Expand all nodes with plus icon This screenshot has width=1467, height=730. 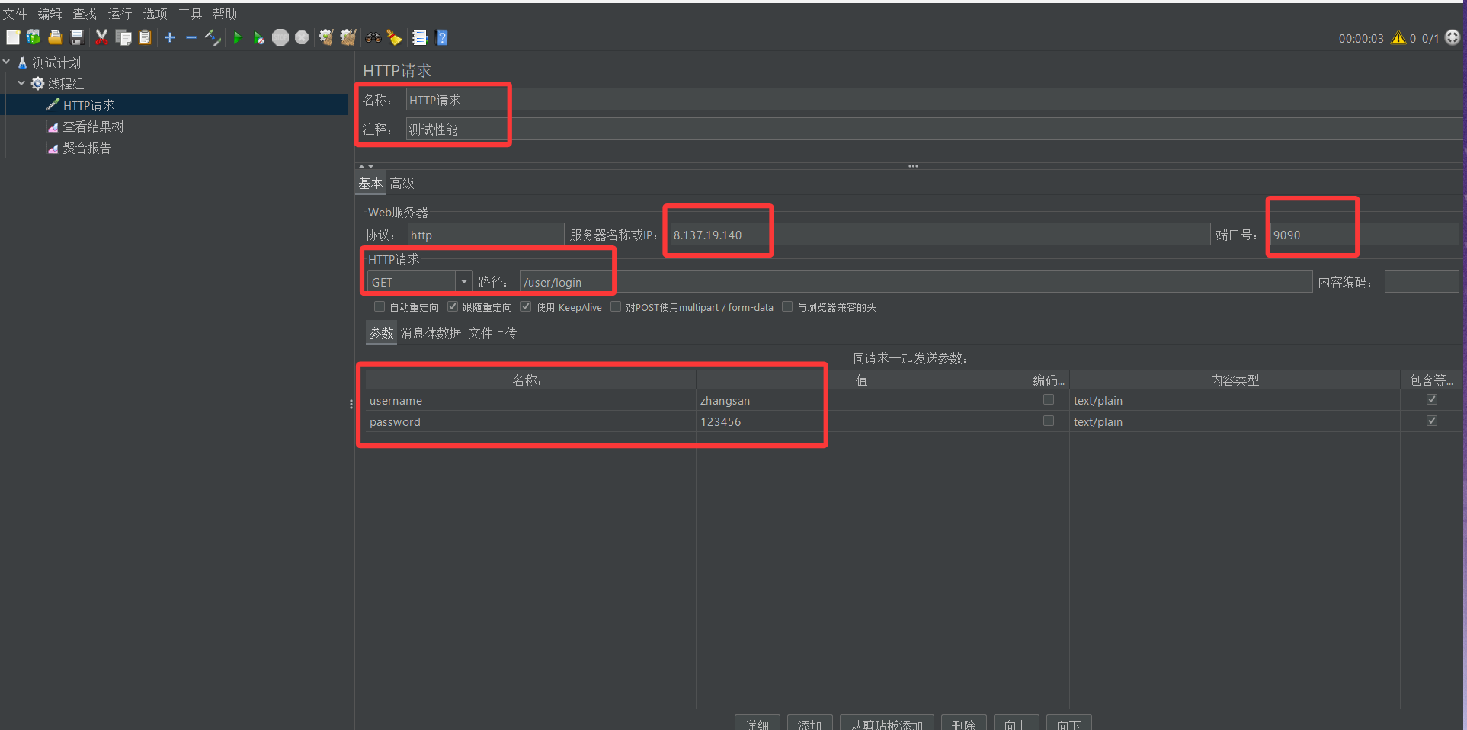click(170, 37)
